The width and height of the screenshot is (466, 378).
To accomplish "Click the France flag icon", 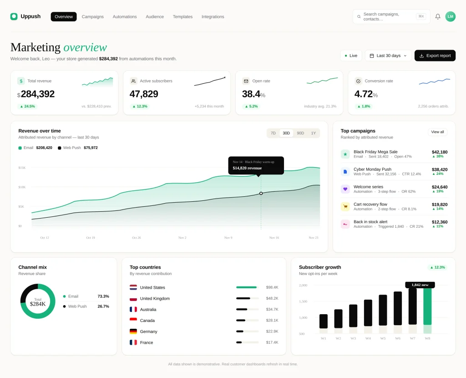I will (x=133, y=342).
